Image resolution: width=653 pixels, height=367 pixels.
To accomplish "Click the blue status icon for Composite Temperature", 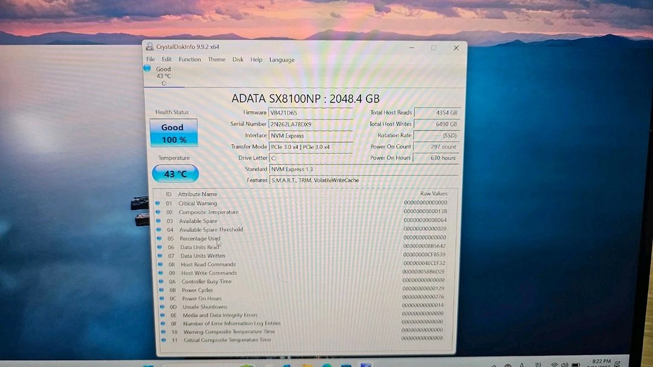I will click(158, 211).
